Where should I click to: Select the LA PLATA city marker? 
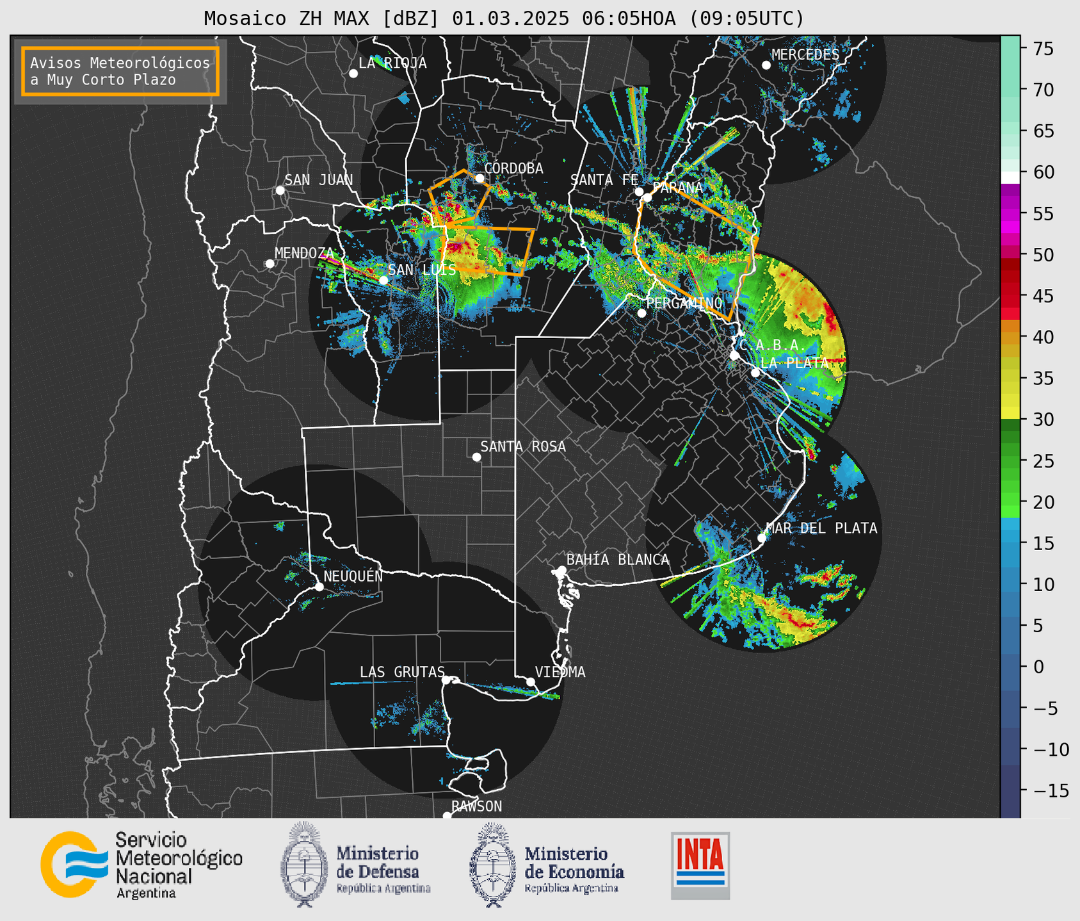(x=755, y=373)
